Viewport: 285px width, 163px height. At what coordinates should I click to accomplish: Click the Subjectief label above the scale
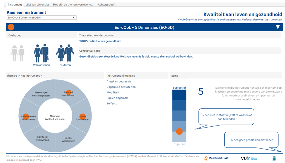[179, 88]
